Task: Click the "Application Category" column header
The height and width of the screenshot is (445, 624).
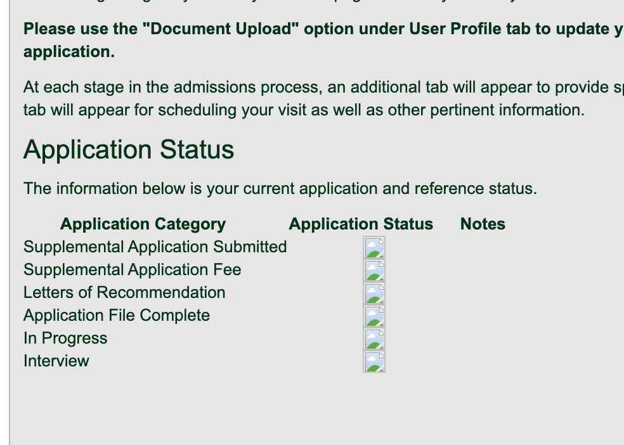Action: (143, 224)
